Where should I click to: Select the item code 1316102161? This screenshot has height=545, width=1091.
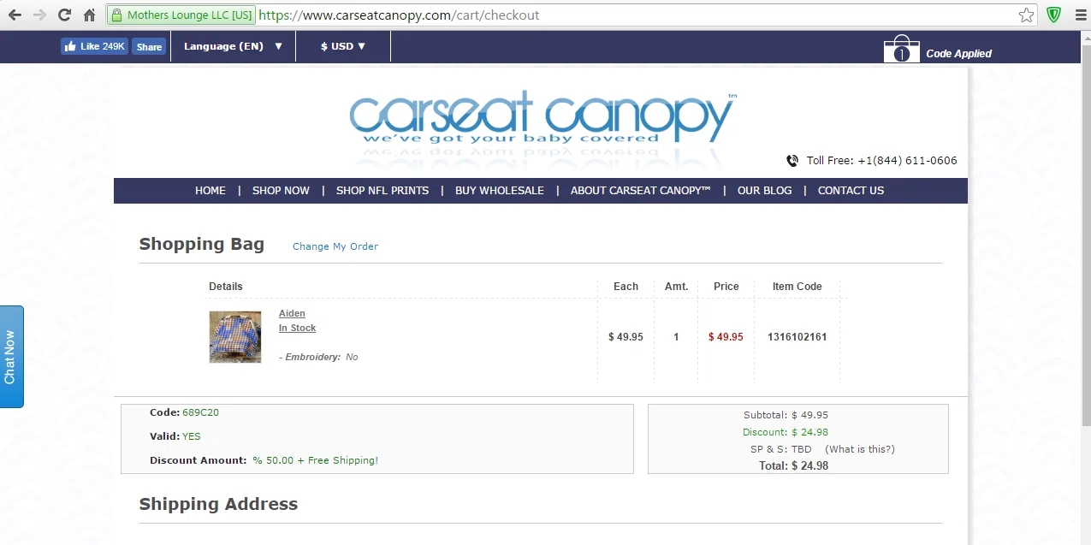[797, 337]
